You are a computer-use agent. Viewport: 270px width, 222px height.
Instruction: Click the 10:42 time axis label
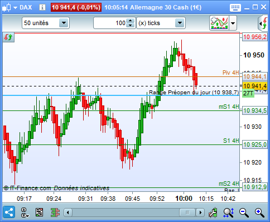[228, 199]
